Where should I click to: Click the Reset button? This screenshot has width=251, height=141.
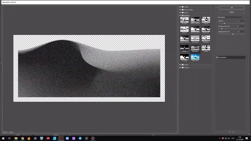(x=232, y=12)
